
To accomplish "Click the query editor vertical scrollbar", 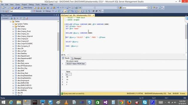I will tap(186, 32).
